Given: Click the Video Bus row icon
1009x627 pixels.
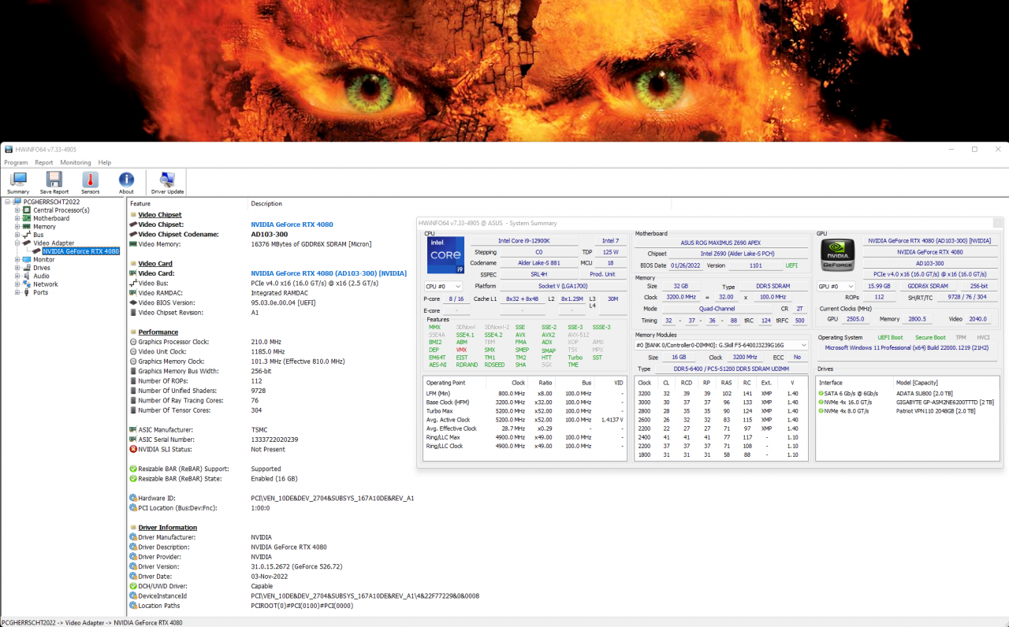Looking at the screenshot, I should tap(133, 283).
